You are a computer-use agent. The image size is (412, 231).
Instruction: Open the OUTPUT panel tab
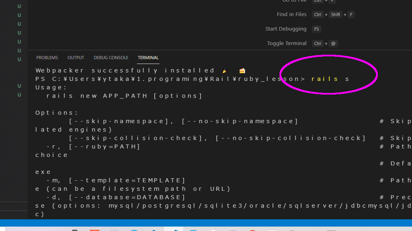[x=76, y=58]
